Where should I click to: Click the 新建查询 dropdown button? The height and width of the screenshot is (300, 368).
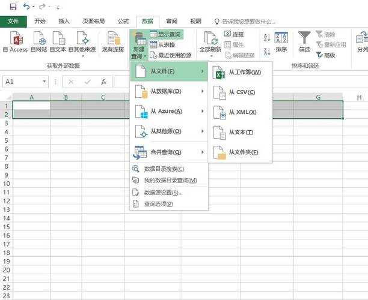[138, 46]
